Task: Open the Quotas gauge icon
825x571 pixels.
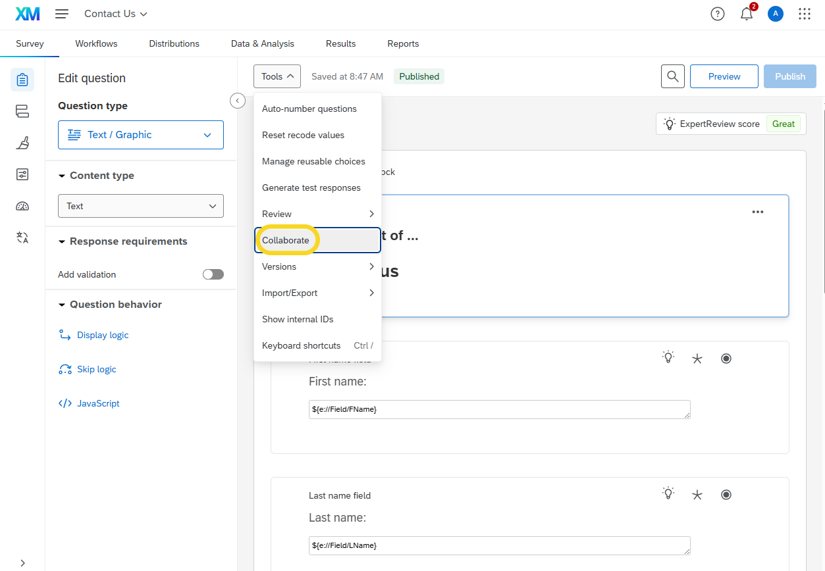Action: (x=22, y=206)
